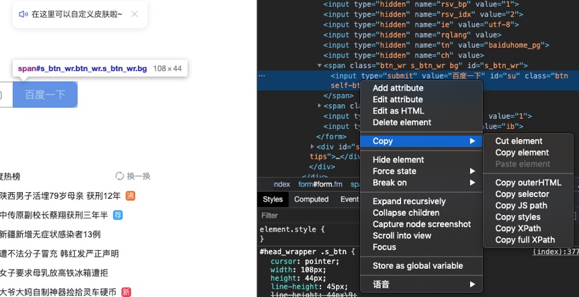This screenshot has height=297, width=579.
Task: Select the closing </form> tag line
Action: click(x=331, y=136)
